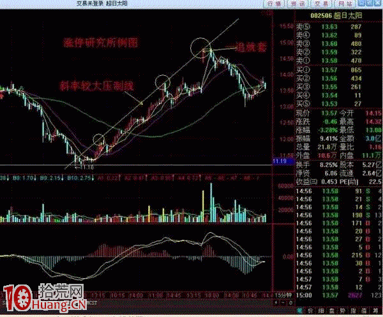The width and height of the screenshot is (383, 317).
Task: Select the 买③ 13.55 order row
Action: coord(330,87)
